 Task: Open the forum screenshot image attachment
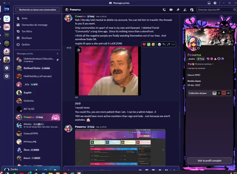pos(120,147)
